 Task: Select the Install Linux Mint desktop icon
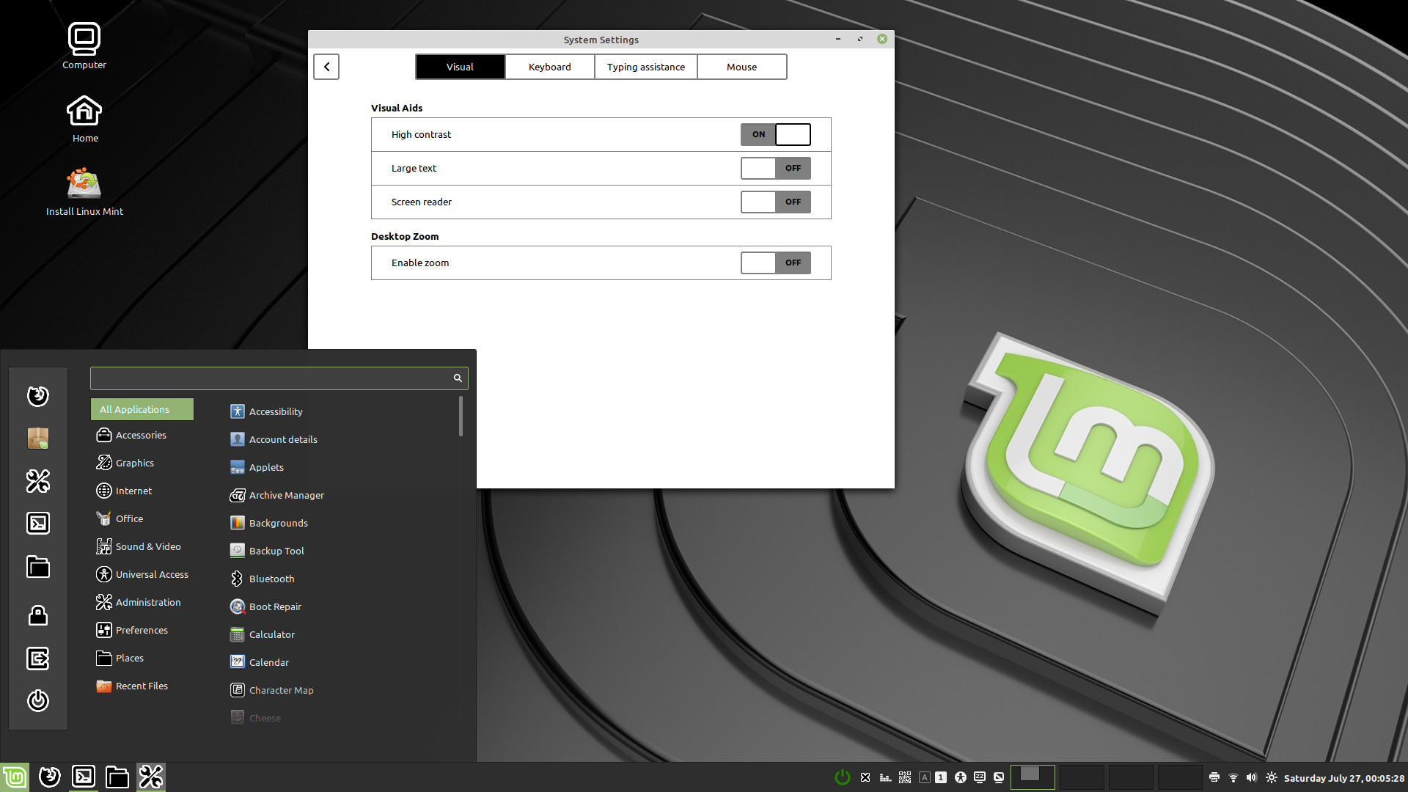point(84,192)
